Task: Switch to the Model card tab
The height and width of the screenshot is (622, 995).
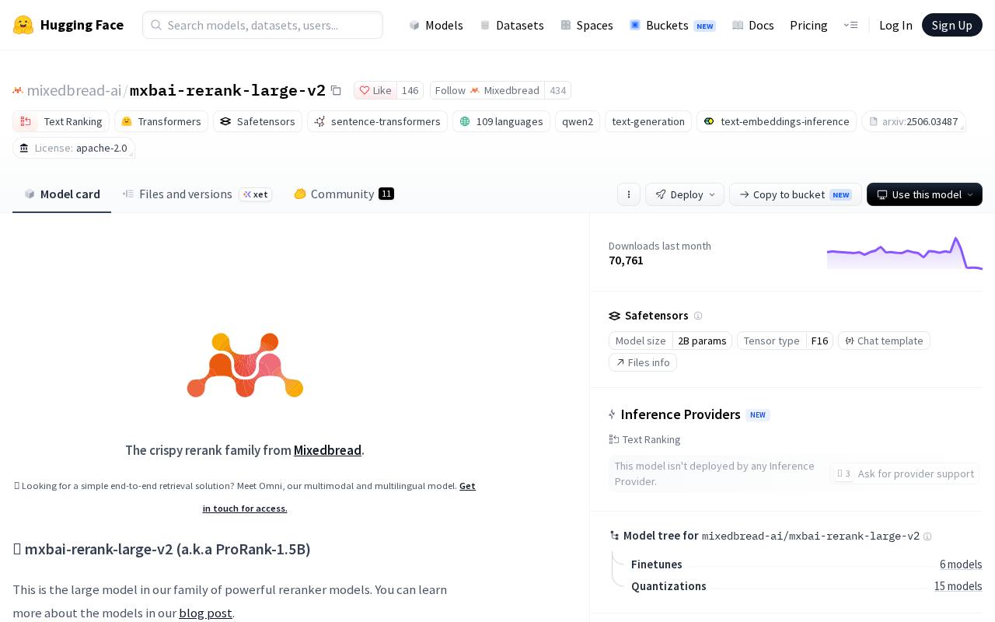Action: click(62, 194)
